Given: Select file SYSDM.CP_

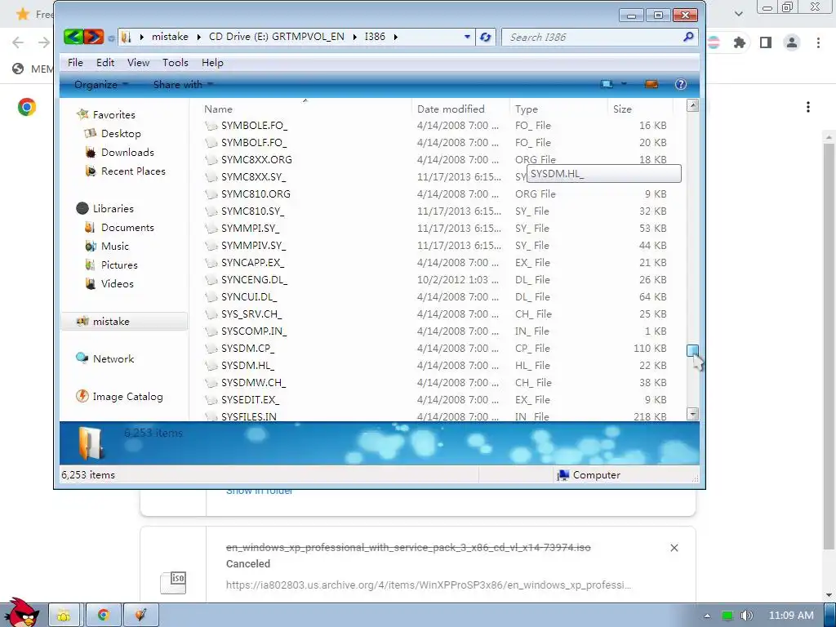Looking at the screenshot, I should pyautogui.click(x=247, y=348).
